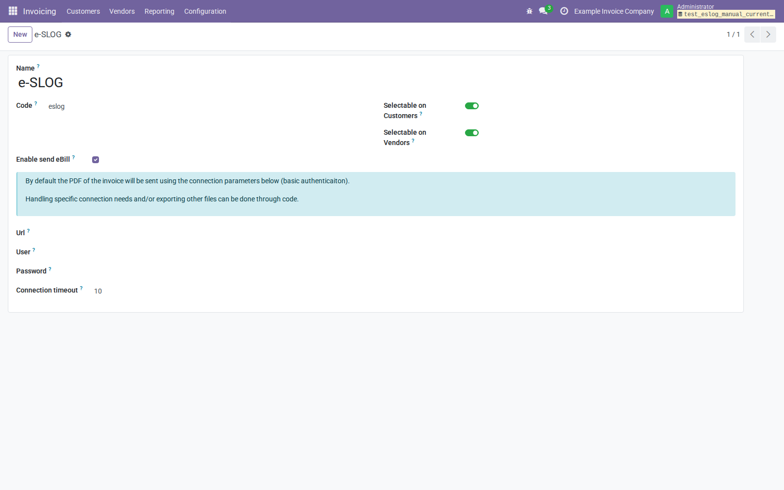Open the Reporting menu
784x490 pixels.
click(x=159, y=11)
